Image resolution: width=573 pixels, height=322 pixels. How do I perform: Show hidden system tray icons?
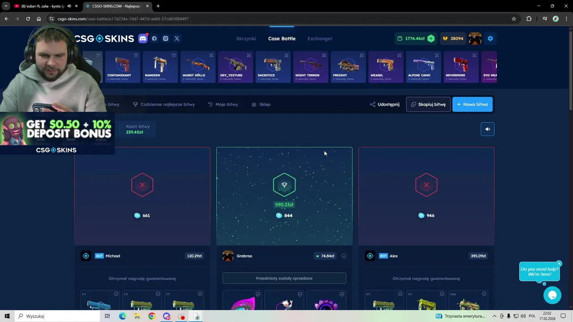[495, 316]
